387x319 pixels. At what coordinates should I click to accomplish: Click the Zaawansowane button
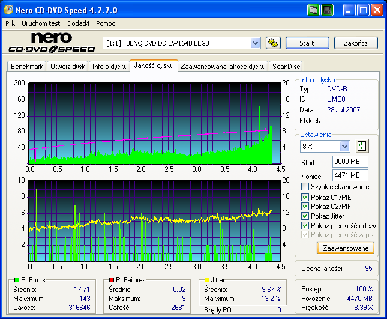point(346,248)
